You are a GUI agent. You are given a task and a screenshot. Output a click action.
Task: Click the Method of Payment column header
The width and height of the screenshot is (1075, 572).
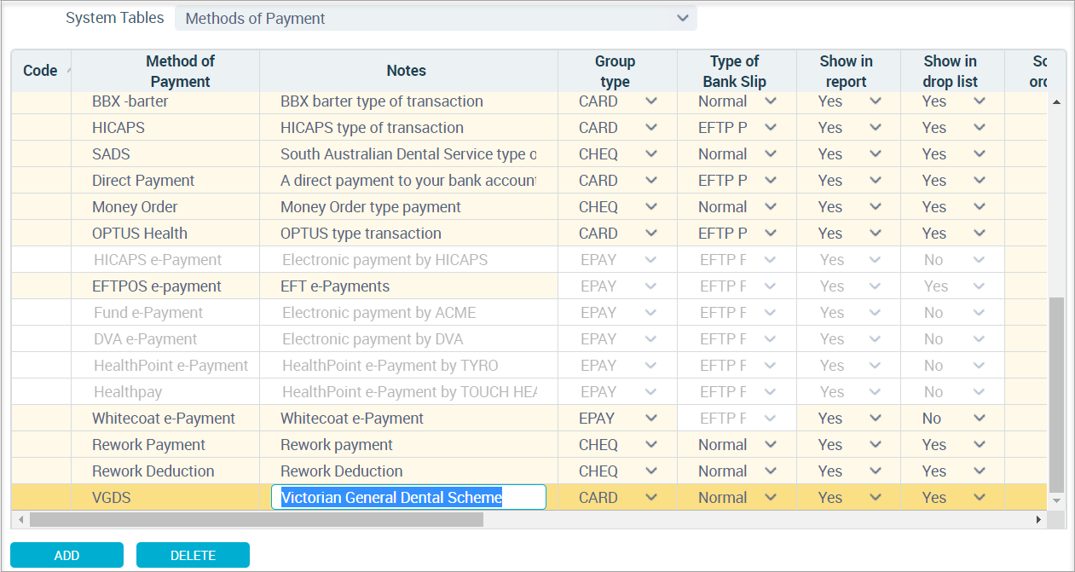click(x=165, y=71)
